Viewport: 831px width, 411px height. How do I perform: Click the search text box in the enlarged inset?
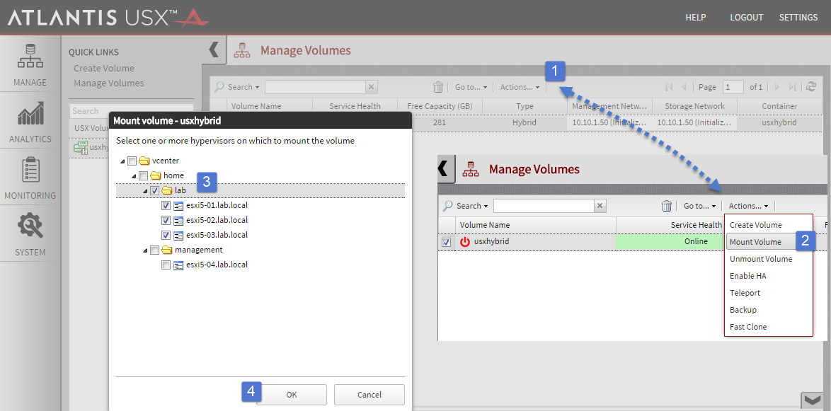coord(544,206)
